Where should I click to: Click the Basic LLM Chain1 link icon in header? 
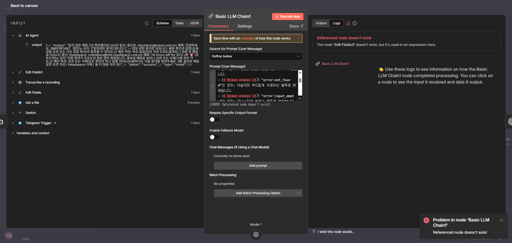pyautogui.click(x=211, y=16)
